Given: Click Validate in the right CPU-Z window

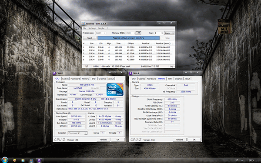Looking at the screenshot, I should pyautogui.click(x=179, y=140).
